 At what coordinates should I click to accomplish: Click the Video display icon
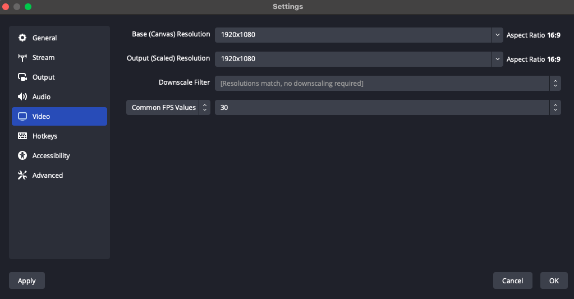click(22, 117)
